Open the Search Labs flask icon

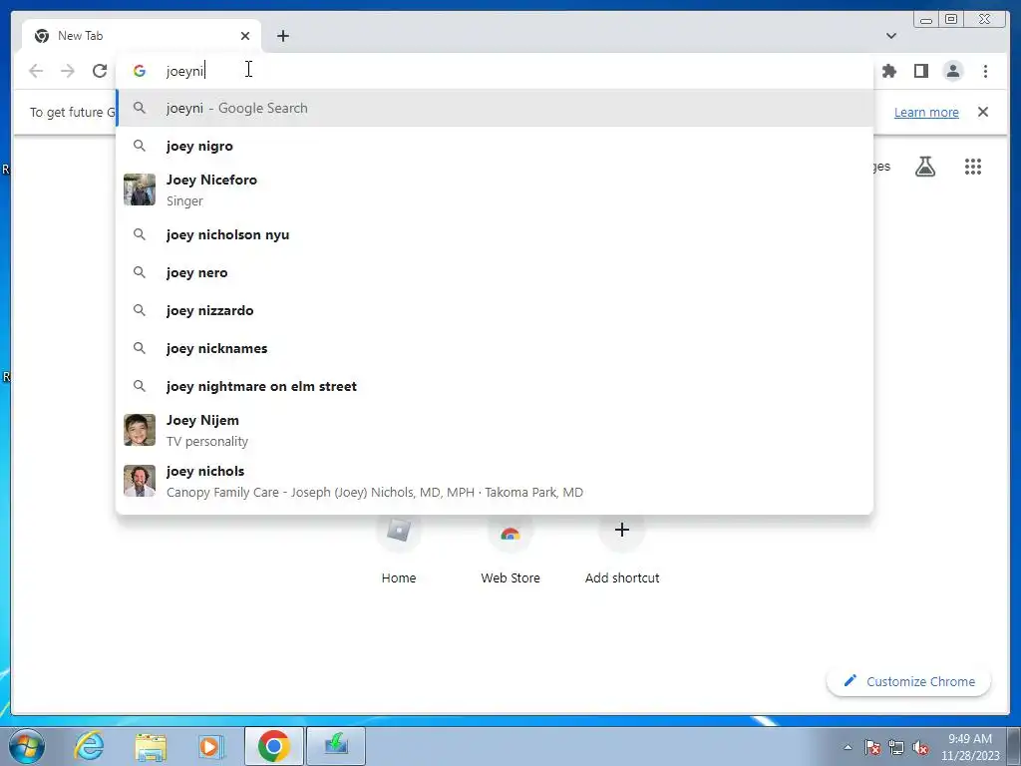pos(925,167)
